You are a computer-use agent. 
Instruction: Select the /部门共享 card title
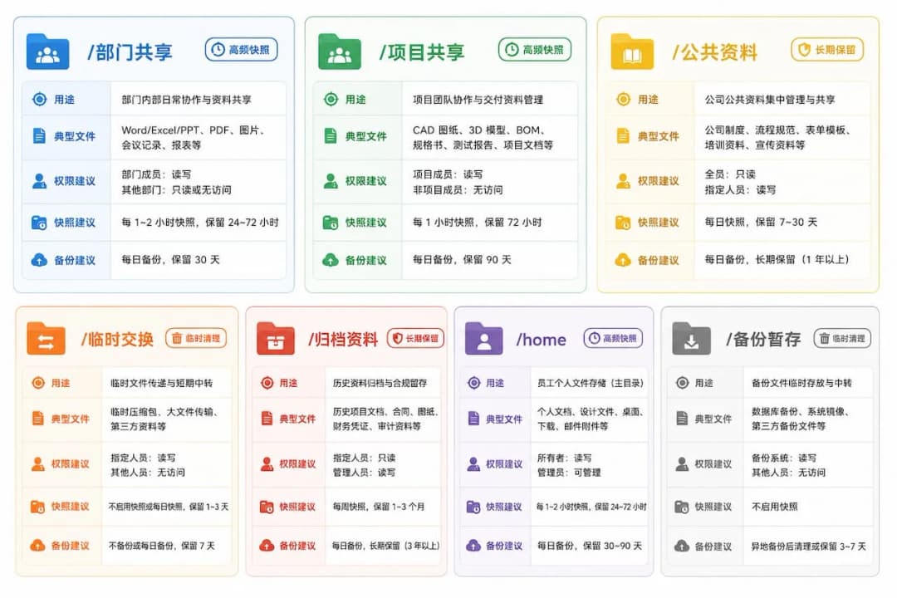(x=130, y=52)
